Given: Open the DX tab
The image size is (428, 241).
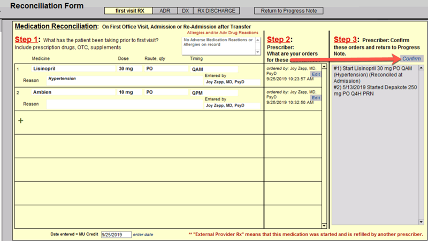Looking at the screenshot, I should [x=185, y=11].
